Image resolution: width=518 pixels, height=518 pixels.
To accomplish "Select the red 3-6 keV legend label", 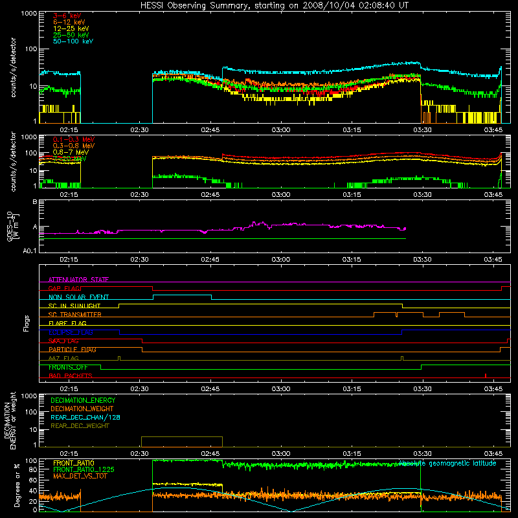I will pos(67,16).
